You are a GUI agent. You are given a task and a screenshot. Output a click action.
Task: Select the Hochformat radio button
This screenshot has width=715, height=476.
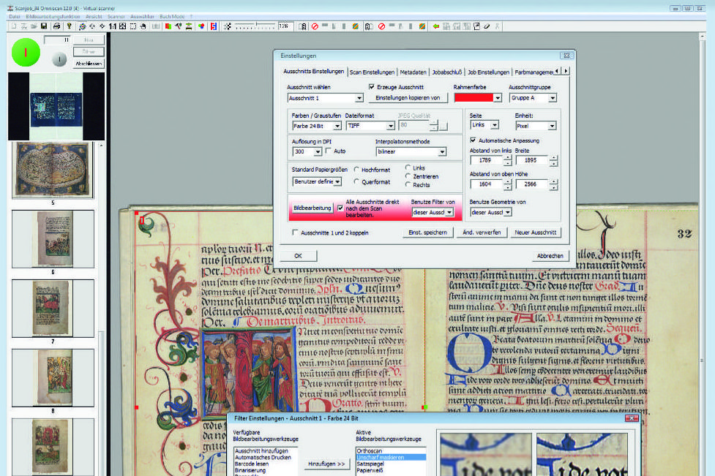pyautogui.click(x=356, y=170)
